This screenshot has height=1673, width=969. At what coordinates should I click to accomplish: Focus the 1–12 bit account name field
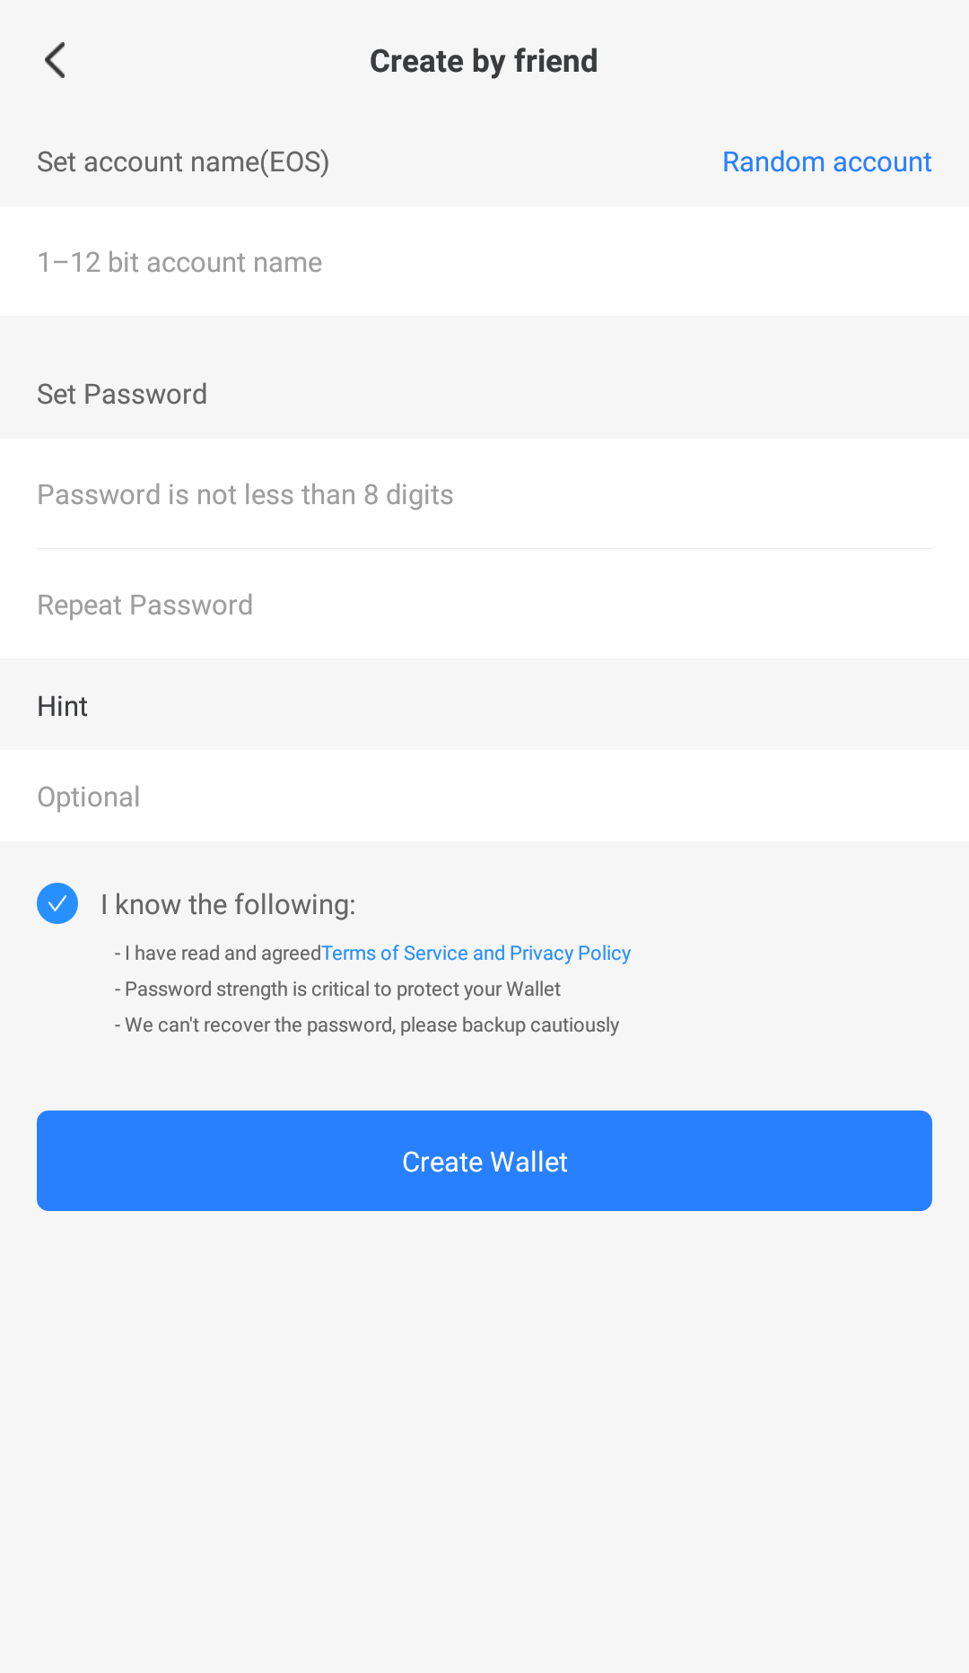tap(484, 262)
